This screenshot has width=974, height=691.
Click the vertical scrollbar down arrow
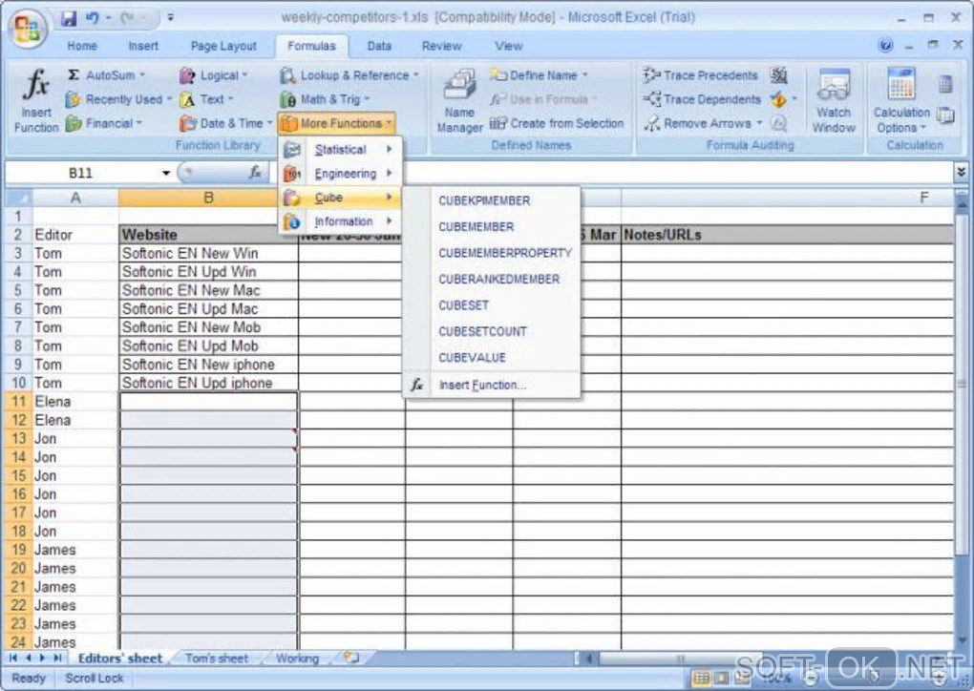click(x=961, y=640)
